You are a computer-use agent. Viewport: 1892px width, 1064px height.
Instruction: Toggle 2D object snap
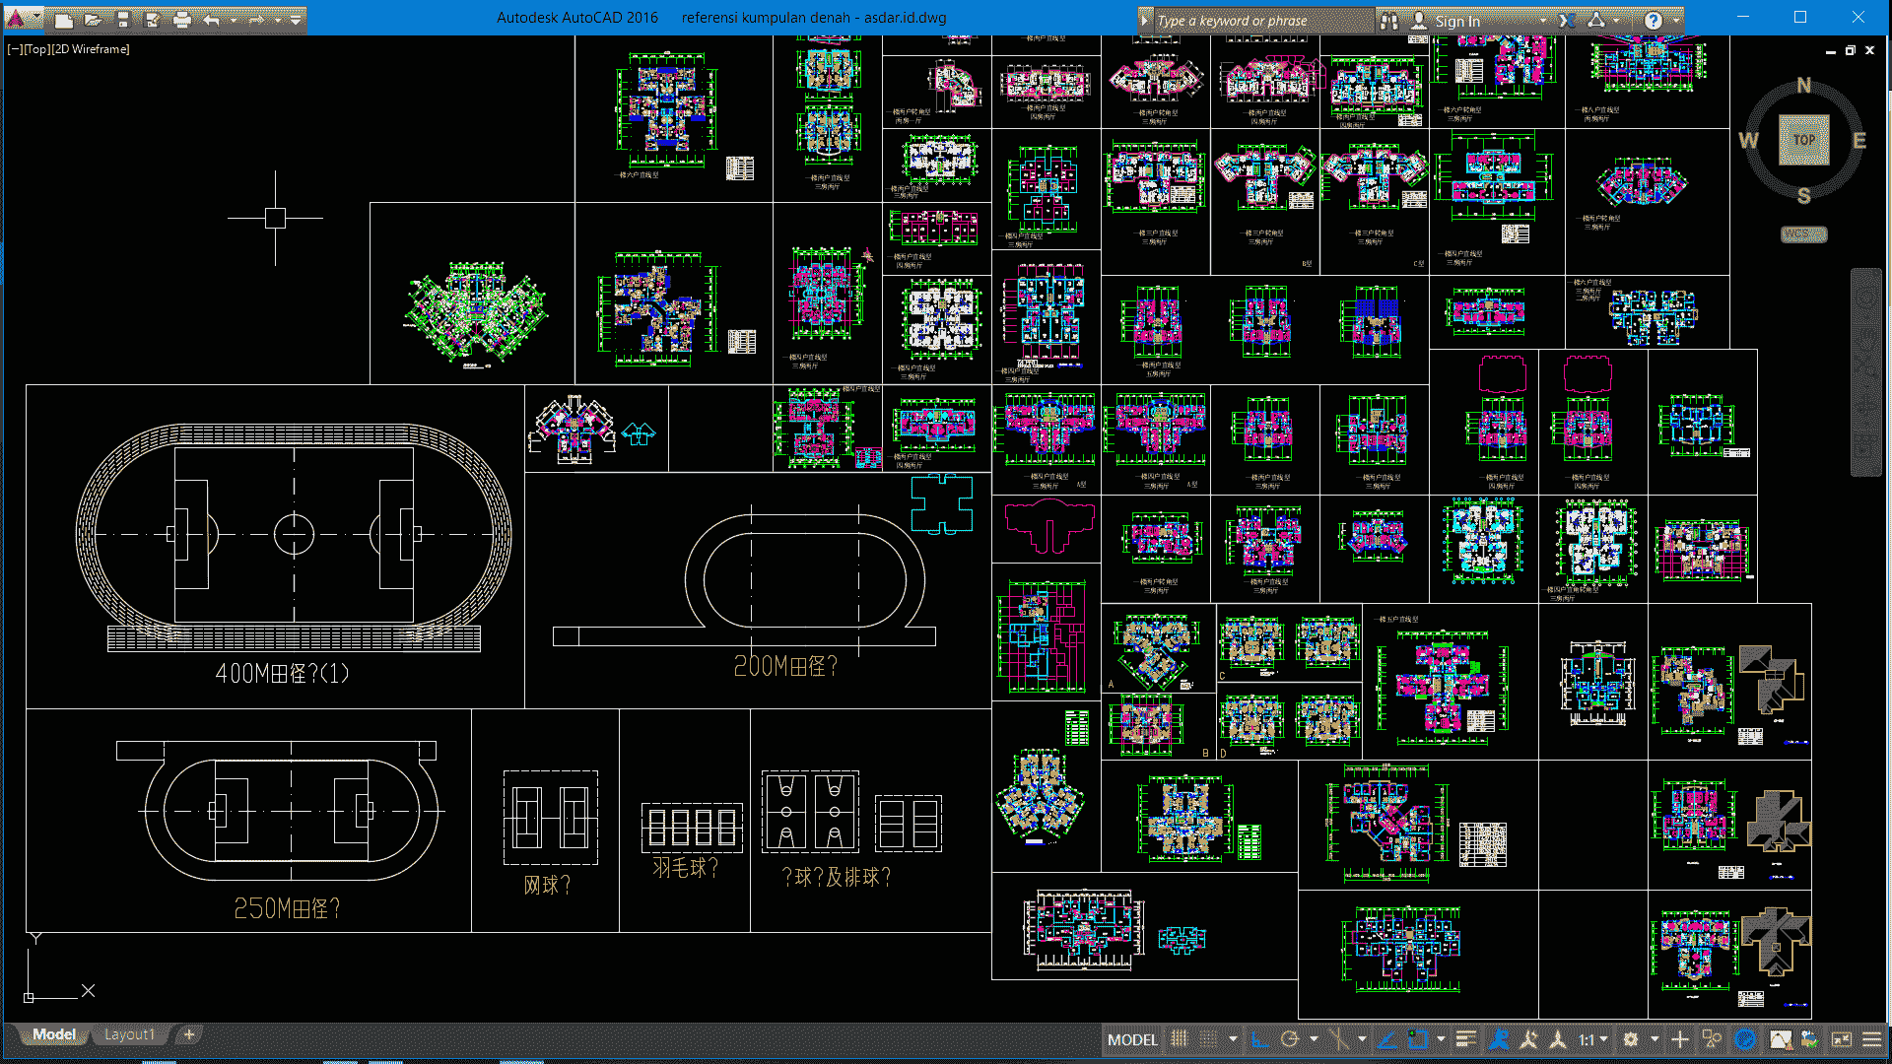point(1417,1039)
